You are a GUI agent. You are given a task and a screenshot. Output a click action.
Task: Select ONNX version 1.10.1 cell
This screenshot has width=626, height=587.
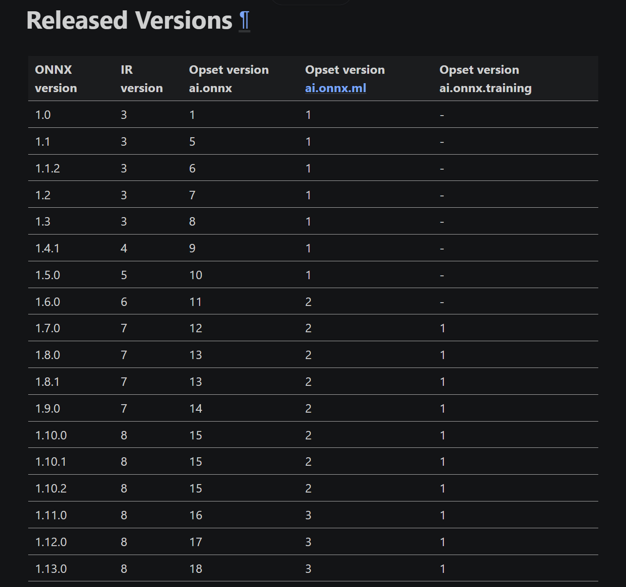51,462
